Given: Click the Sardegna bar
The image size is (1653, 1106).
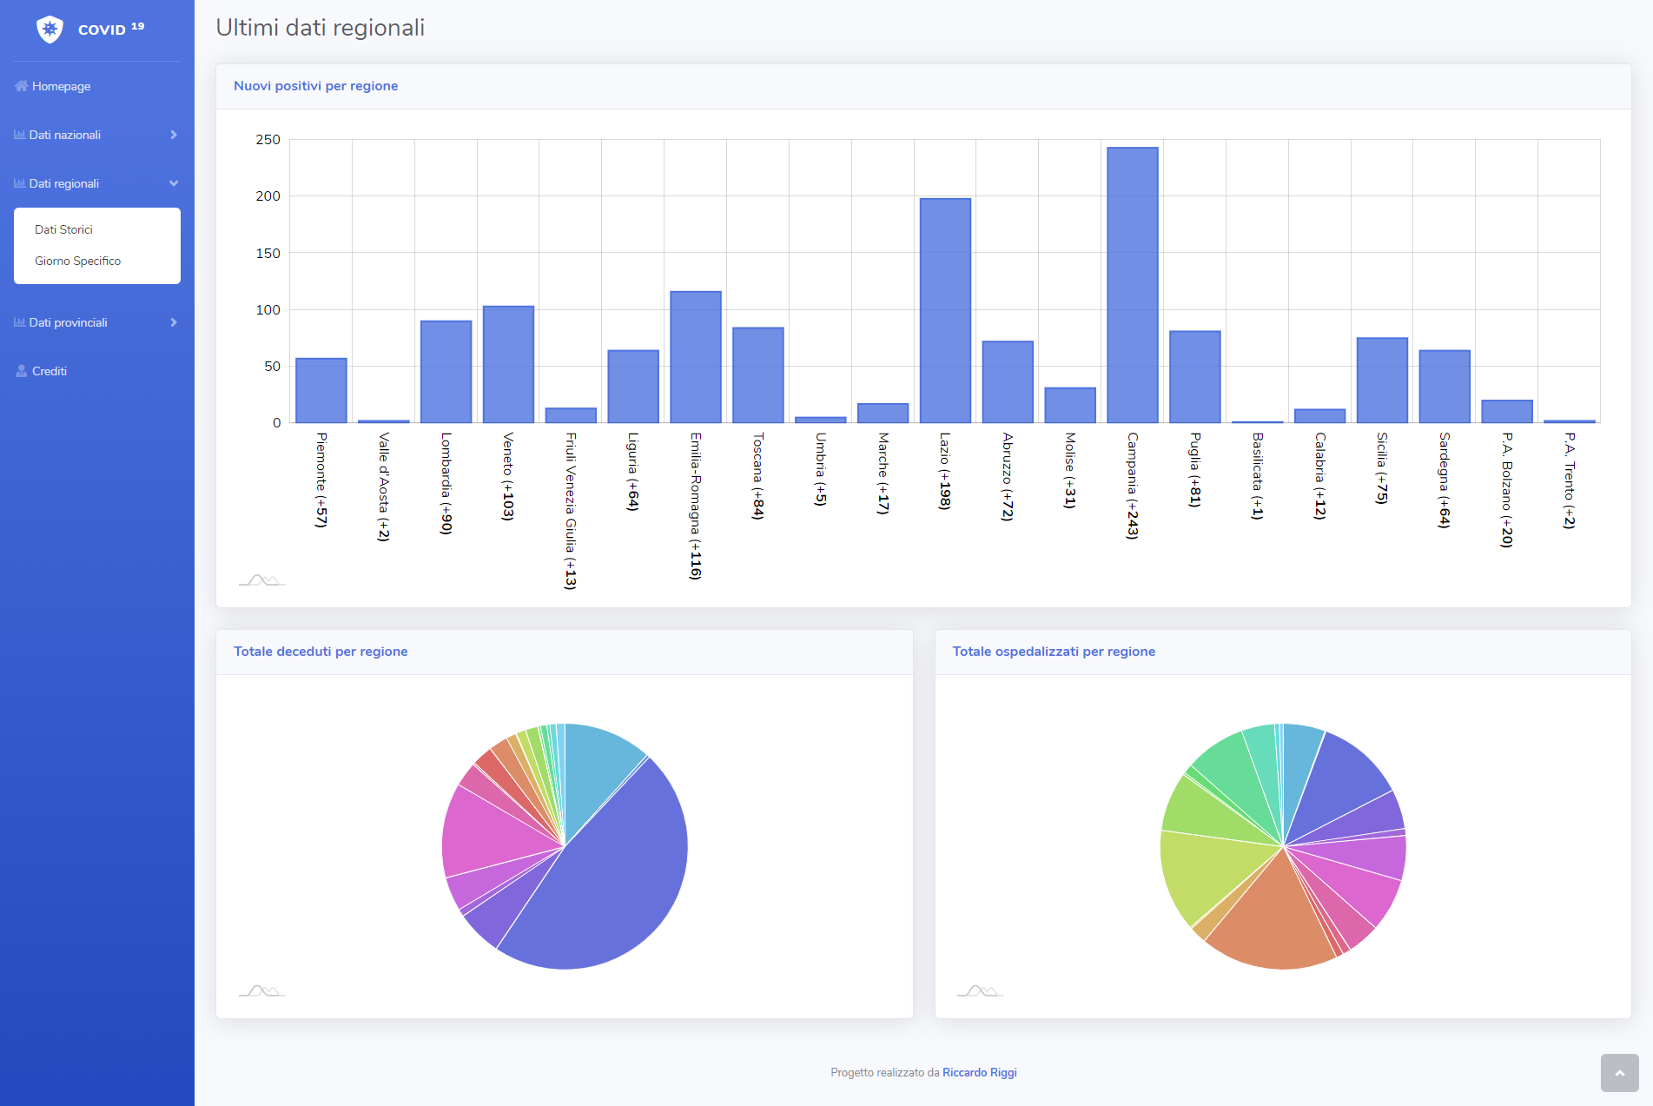Looking at the screenshot, I should tap(1444, 387).
